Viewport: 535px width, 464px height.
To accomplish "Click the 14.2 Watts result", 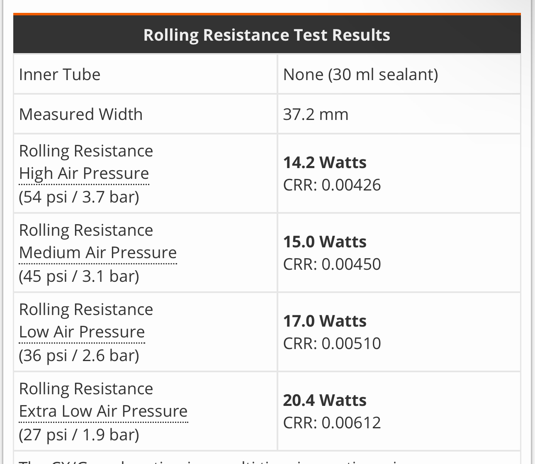I will (325, 163).
